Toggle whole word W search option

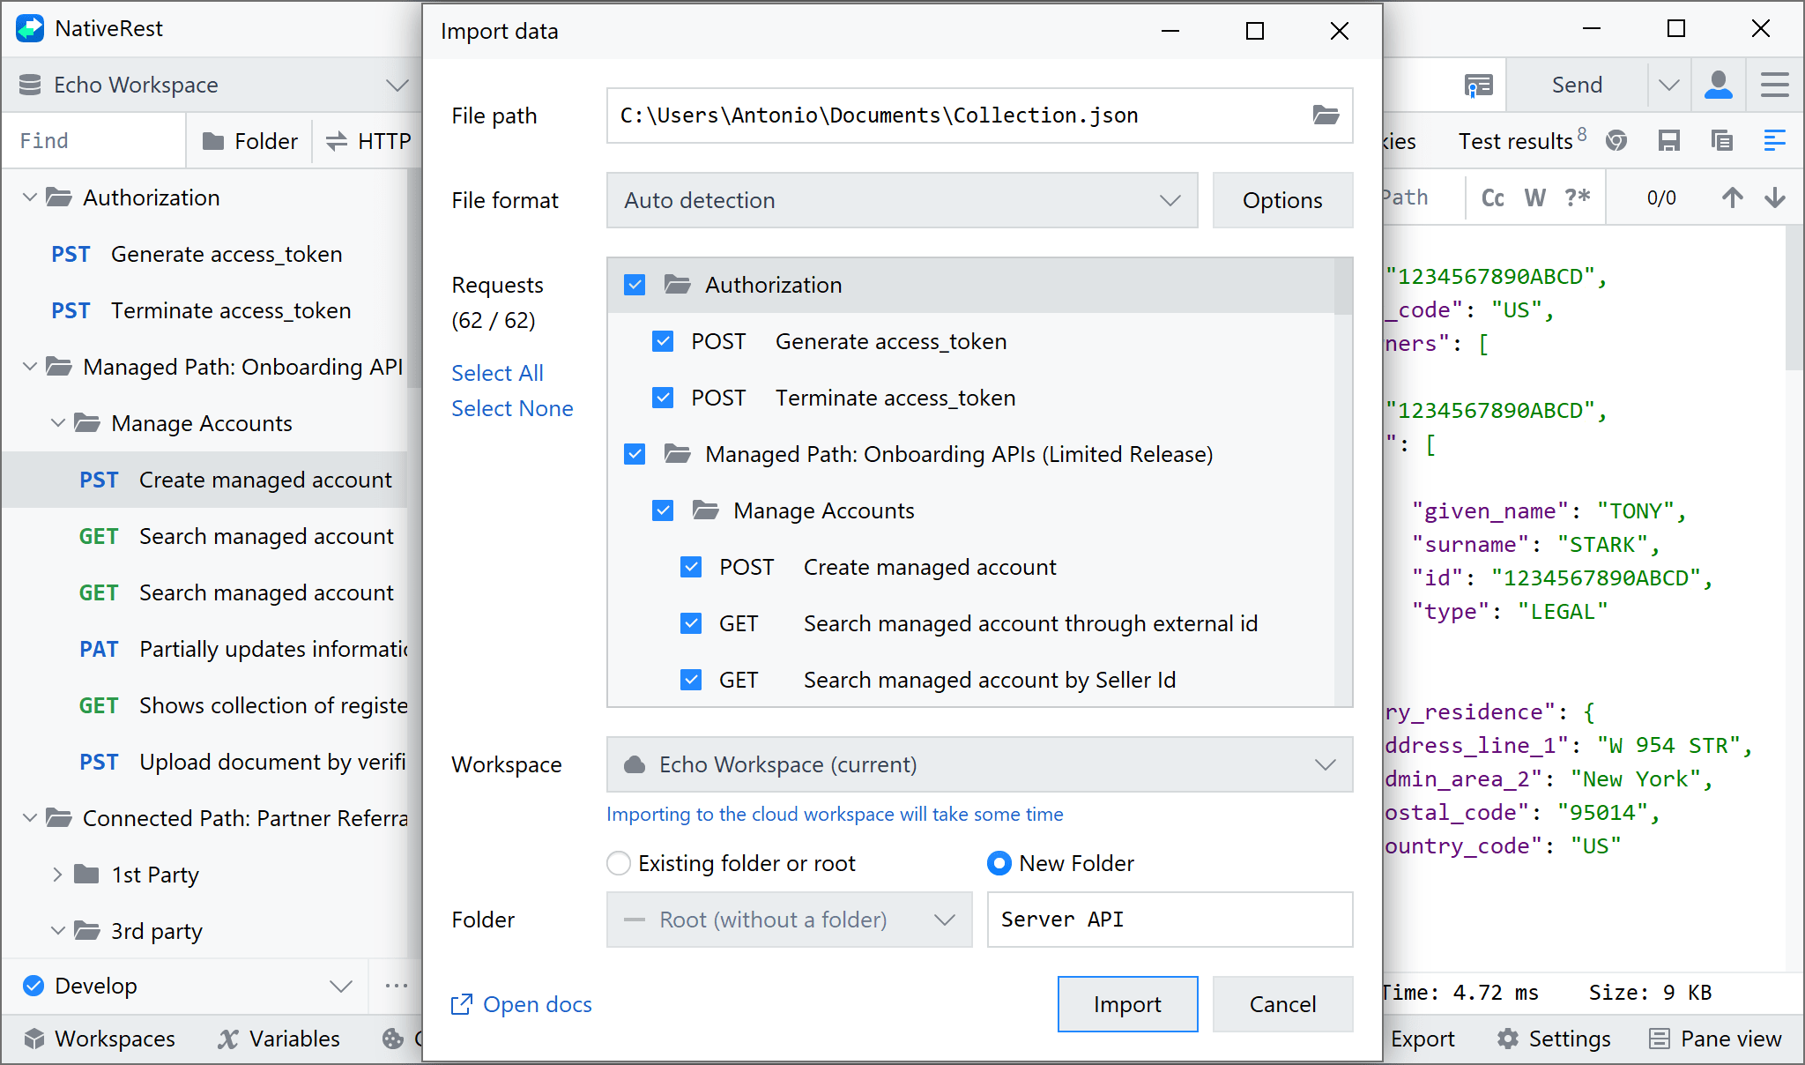(x=1535, y=197)
